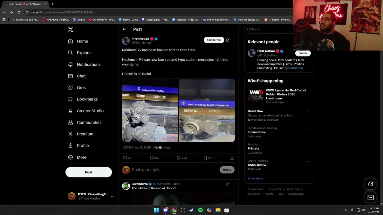The image size is (383, 215).
Task: Open the Twitch Stats bookmark
Action: point(25,20)
